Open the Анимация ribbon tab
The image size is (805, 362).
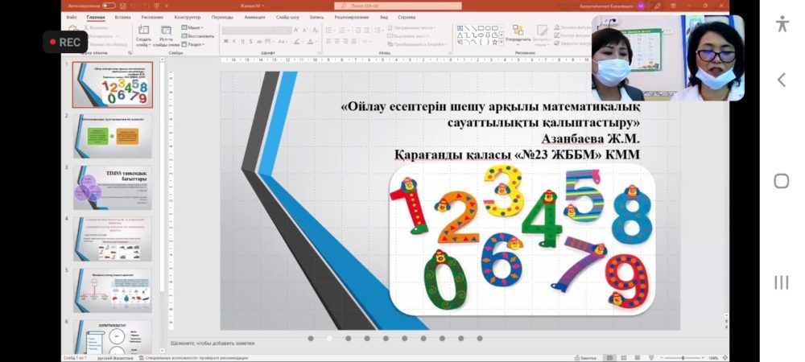[254, 17]
